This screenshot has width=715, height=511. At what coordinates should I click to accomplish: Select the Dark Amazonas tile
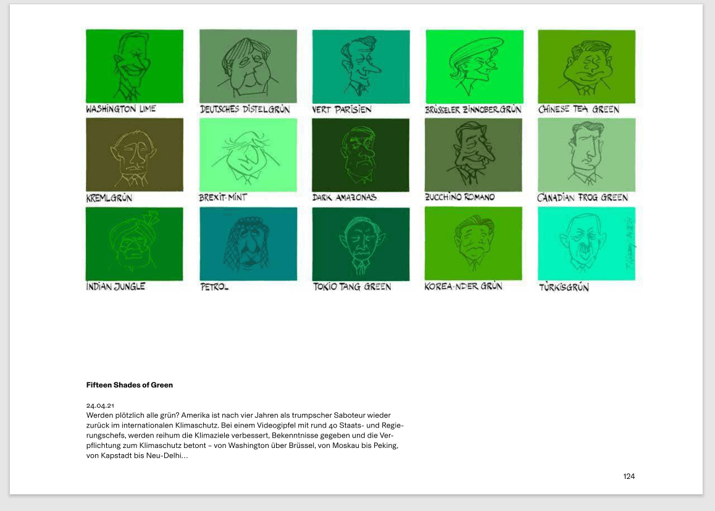click(x=361, y=154)
